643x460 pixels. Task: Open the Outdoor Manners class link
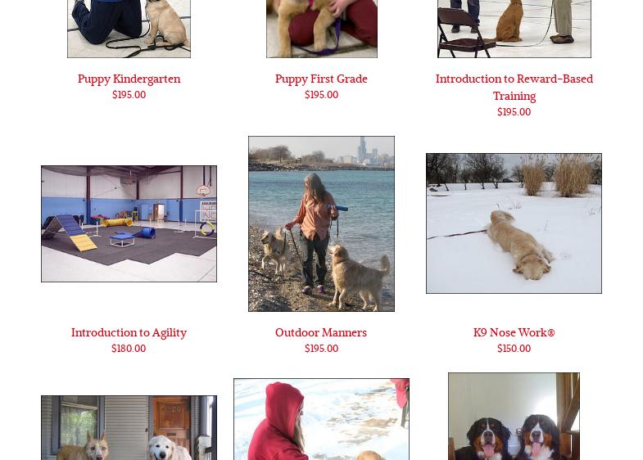coord(321,332)
